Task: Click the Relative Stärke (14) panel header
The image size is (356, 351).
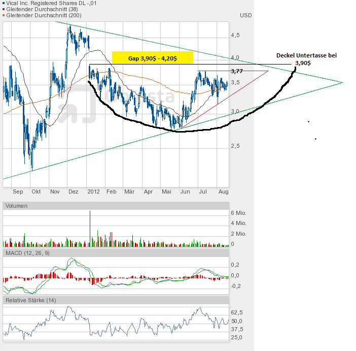Action: coord(30,300)
